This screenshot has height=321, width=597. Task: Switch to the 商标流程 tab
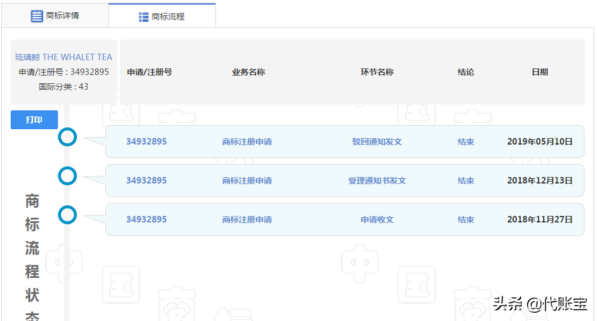click(x=162, y=16)
